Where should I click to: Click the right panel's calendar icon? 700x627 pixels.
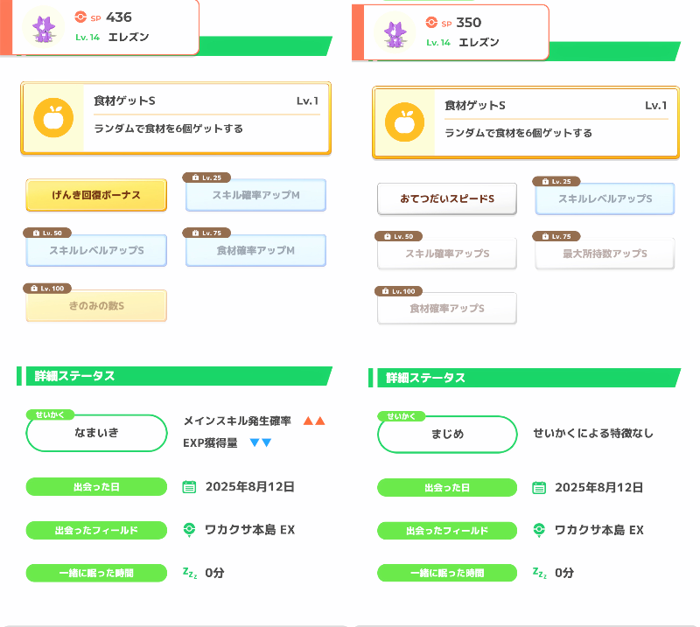pyautogui.click(x=539, y=488)
